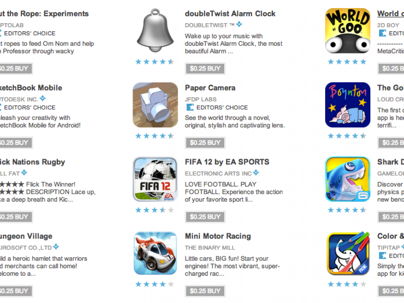
Task: Visit the ELECTRONIC ARTS INC developer page
Action: (218, 173)
